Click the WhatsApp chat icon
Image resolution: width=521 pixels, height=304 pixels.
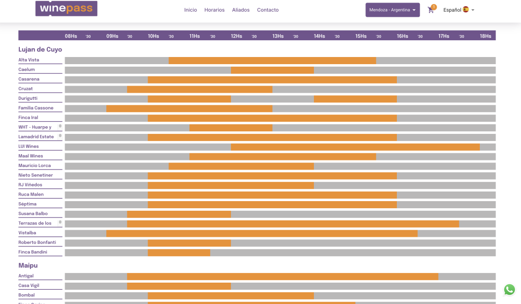point(509,290)
